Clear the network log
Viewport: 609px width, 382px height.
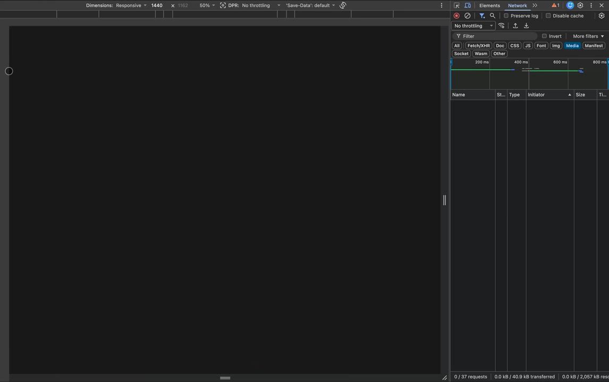click(467, 16)
